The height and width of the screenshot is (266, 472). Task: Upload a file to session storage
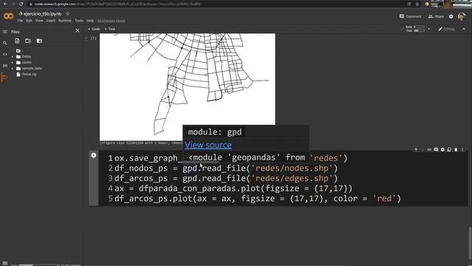tap(17, 41)
